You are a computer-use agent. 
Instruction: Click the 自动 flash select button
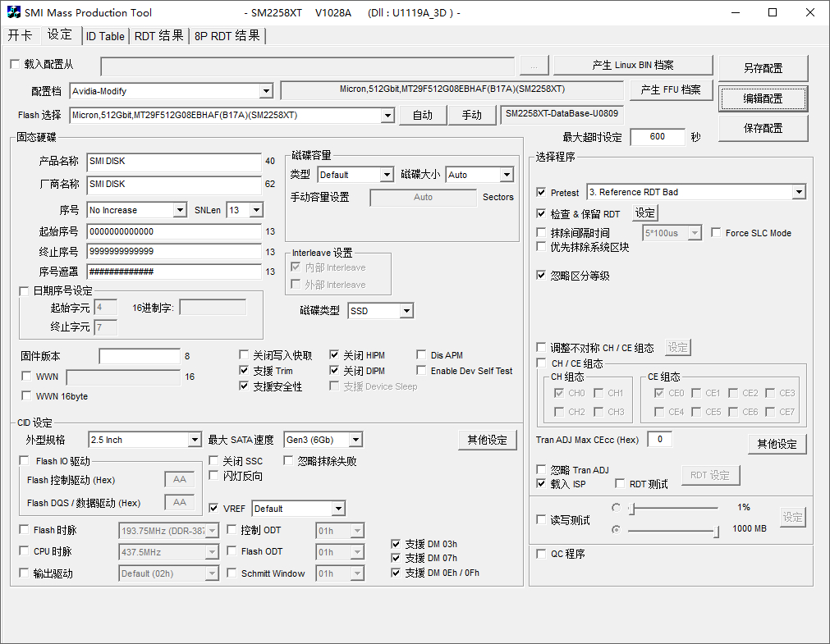tap(422, 116)
